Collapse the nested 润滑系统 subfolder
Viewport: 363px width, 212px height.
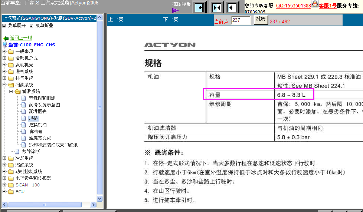click(11, 92)
